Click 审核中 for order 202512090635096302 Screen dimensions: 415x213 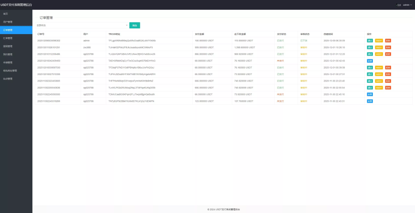pos(379,41)
